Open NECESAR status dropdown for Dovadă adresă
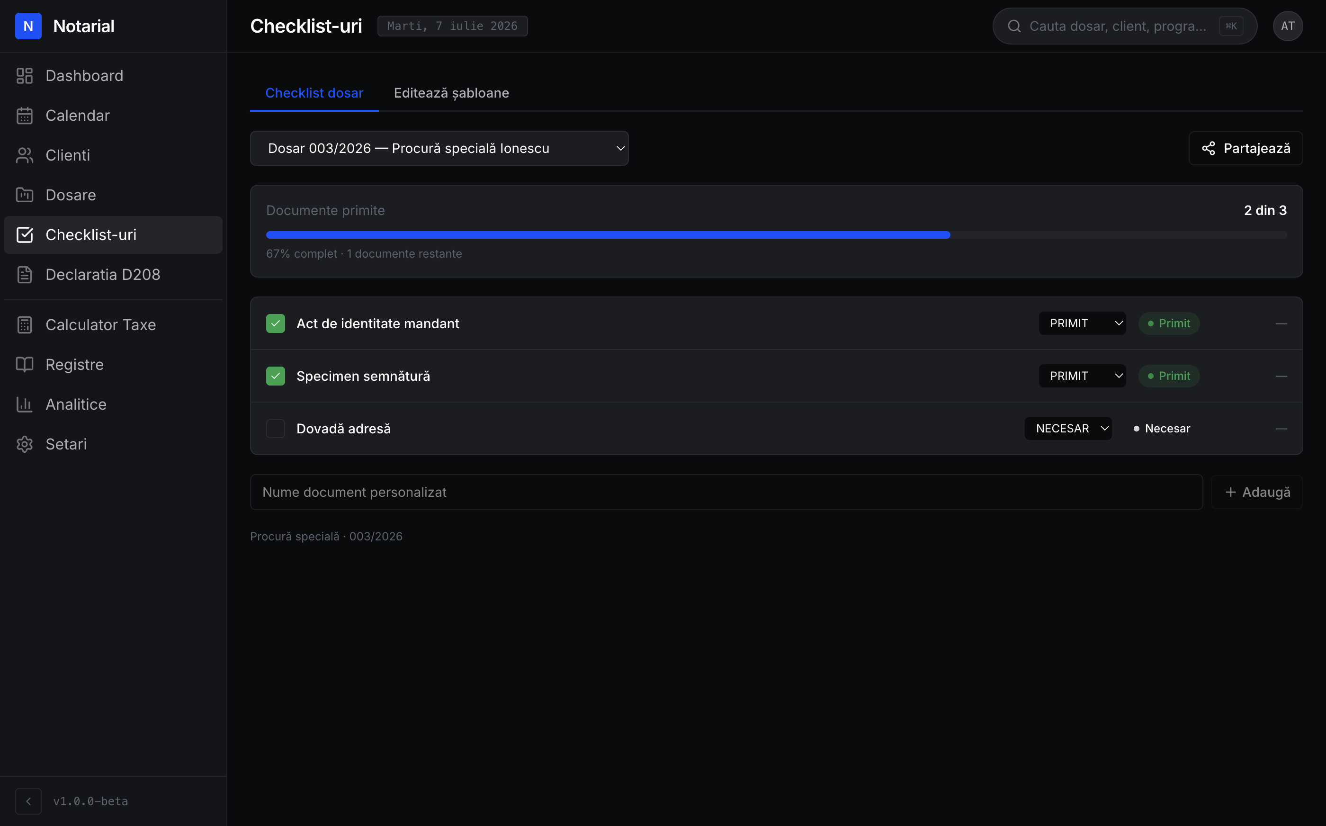1326x826 pixels. coord(1068,428)
